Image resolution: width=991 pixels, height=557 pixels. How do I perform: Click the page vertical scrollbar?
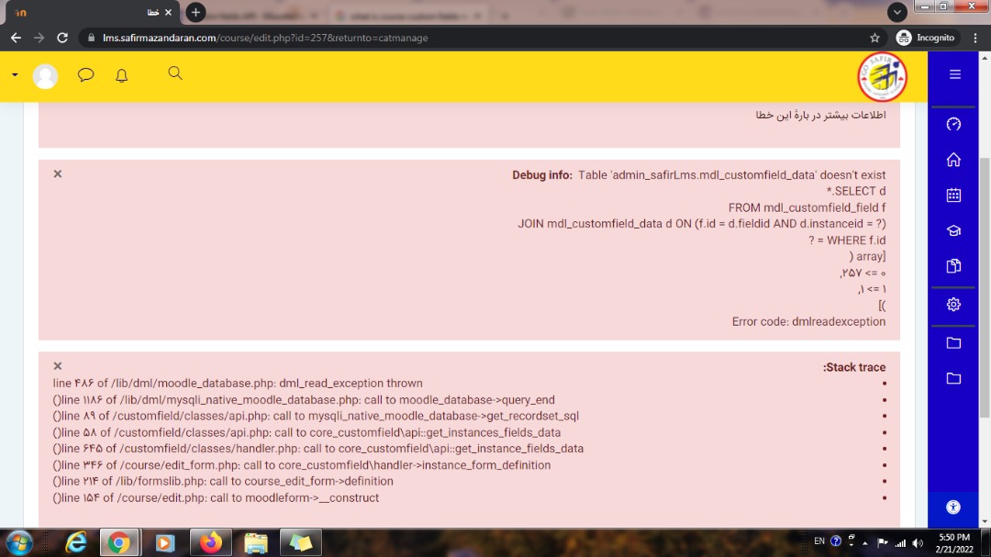[x=984, y=287]
